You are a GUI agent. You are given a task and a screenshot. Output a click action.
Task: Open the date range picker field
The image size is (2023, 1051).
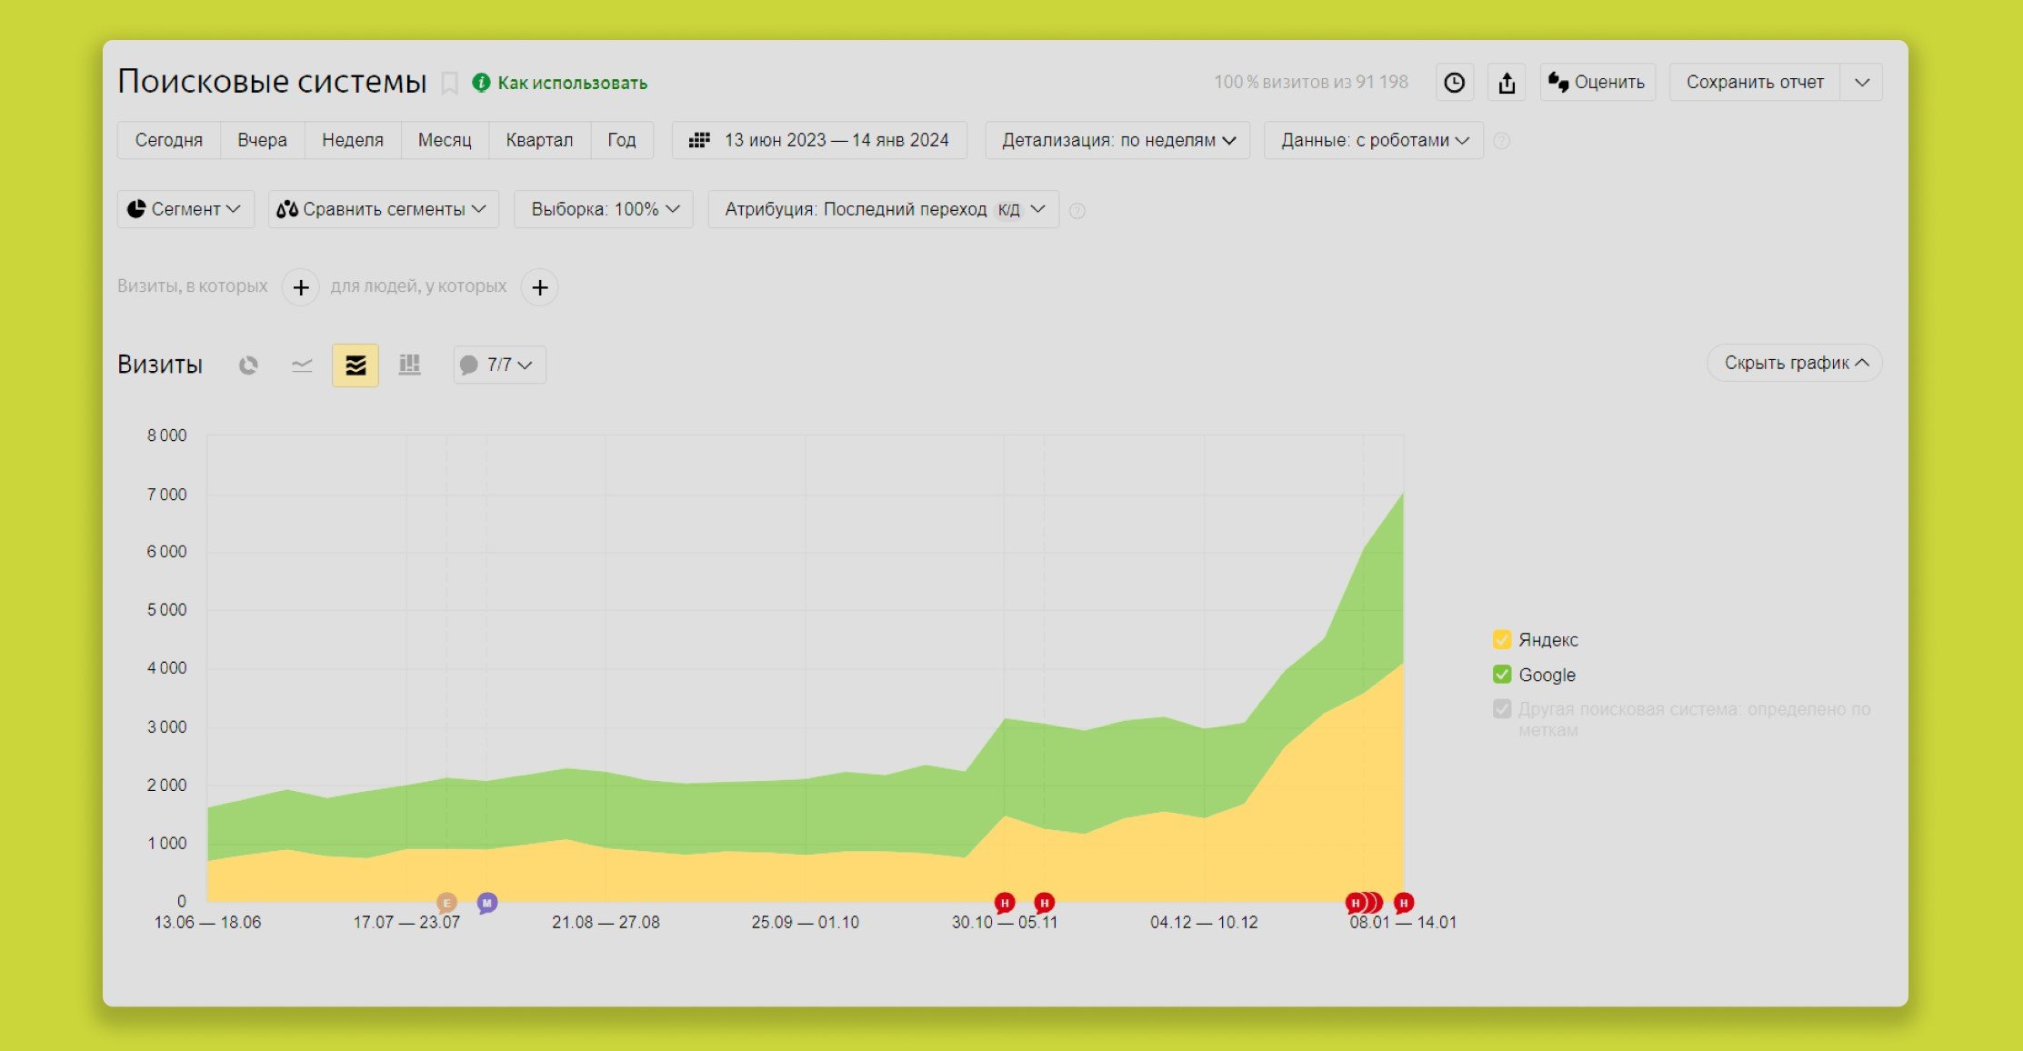coord(819,140)
